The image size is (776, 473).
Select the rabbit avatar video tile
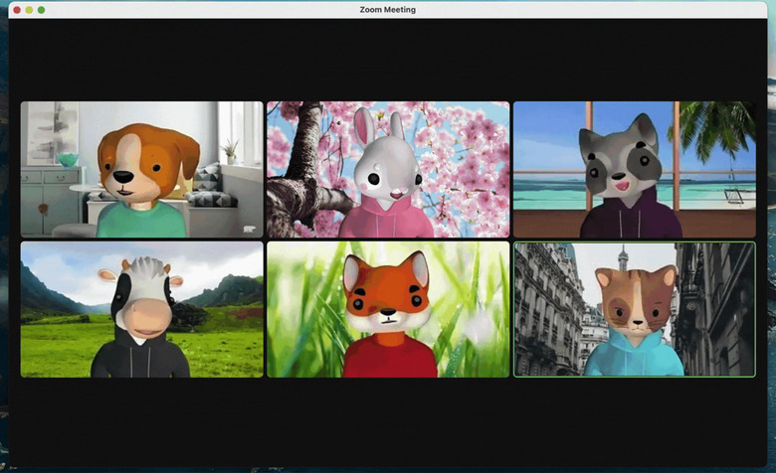[x=387, y=169]
